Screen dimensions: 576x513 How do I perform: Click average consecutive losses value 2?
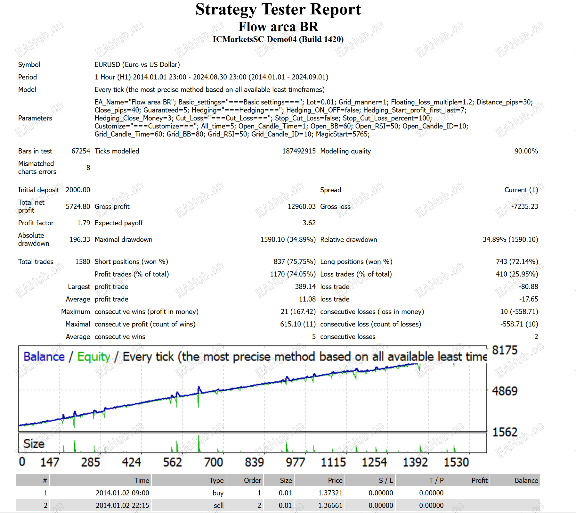(x=536, y=337)
